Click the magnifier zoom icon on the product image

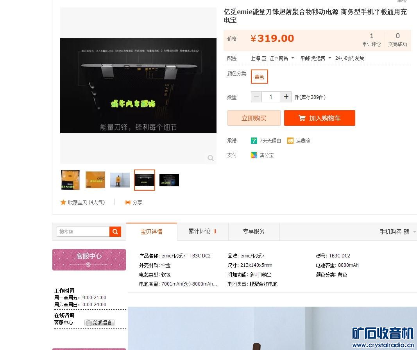(211, 158)
